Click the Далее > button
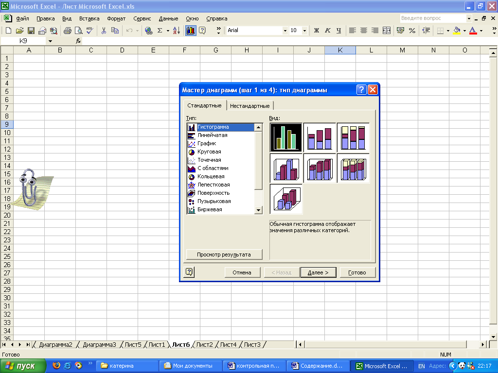 point(318,272)
